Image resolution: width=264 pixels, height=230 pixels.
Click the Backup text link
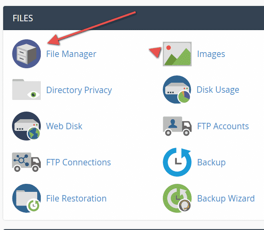click(211, 163)
